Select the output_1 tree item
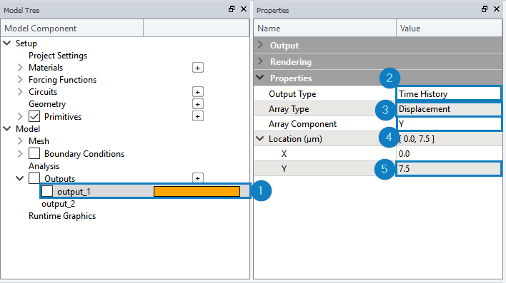 coord(74,192)
